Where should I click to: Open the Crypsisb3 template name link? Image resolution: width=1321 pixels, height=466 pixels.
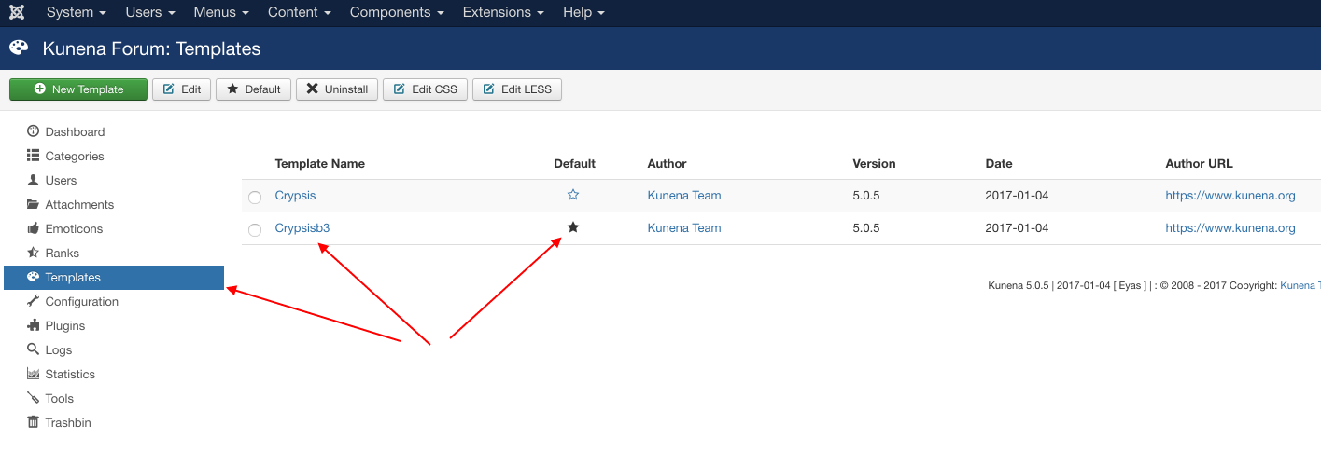click(x=302, y=227)
